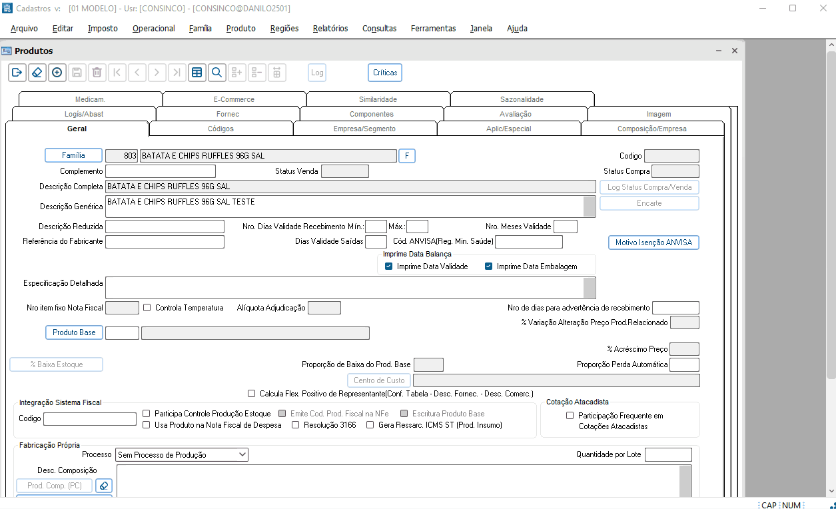Click eraser icon beside Prod. Comp. (PC)
Image resolution: width=836 pixels, height=509 pixels.
[x=104, y=486]
